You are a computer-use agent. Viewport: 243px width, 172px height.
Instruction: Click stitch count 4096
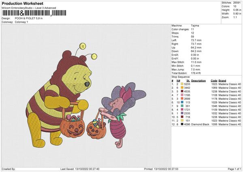(187, 125)
